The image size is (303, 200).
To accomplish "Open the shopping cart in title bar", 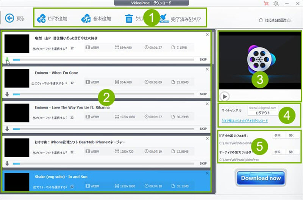I will point(266,3).
